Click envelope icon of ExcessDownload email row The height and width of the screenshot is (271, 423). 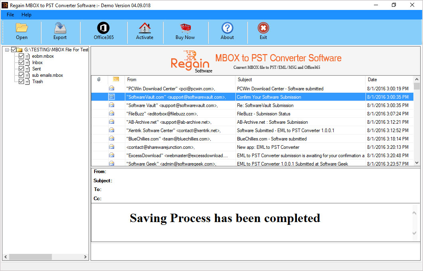tap(111, 155)
